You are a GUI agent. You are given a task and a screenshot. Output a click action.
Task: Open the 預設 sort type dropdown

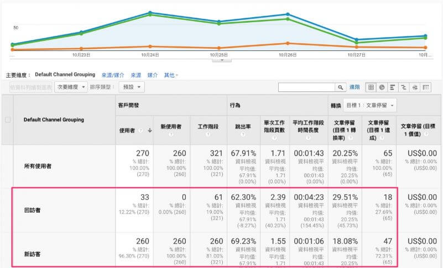[132, 87]
